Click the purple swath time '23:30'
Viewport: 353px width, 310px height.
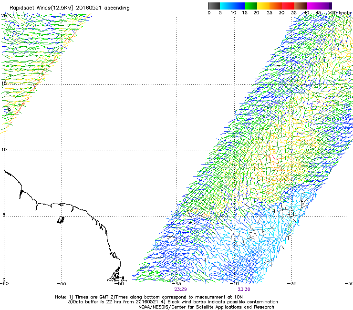tap(244, 289)
